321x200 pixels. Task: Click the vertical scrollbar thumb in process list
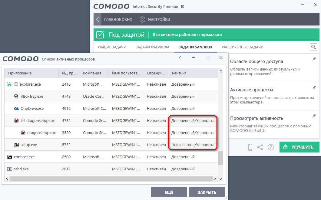pyautogui.click(x=220, y=158)
